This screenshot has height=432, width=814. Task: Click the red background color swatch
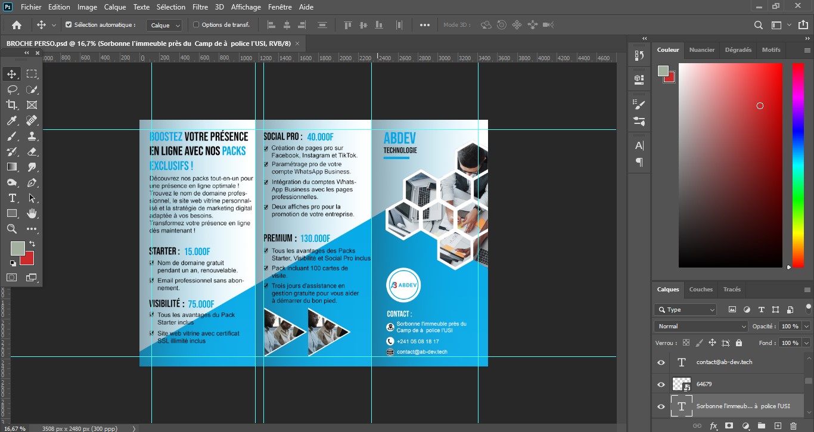(28, 259)
